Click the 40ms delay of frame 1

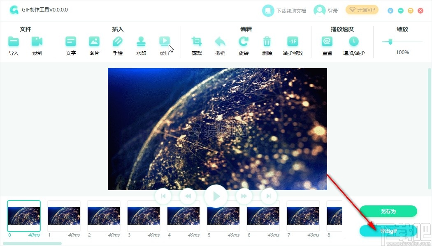coord(74,235)
